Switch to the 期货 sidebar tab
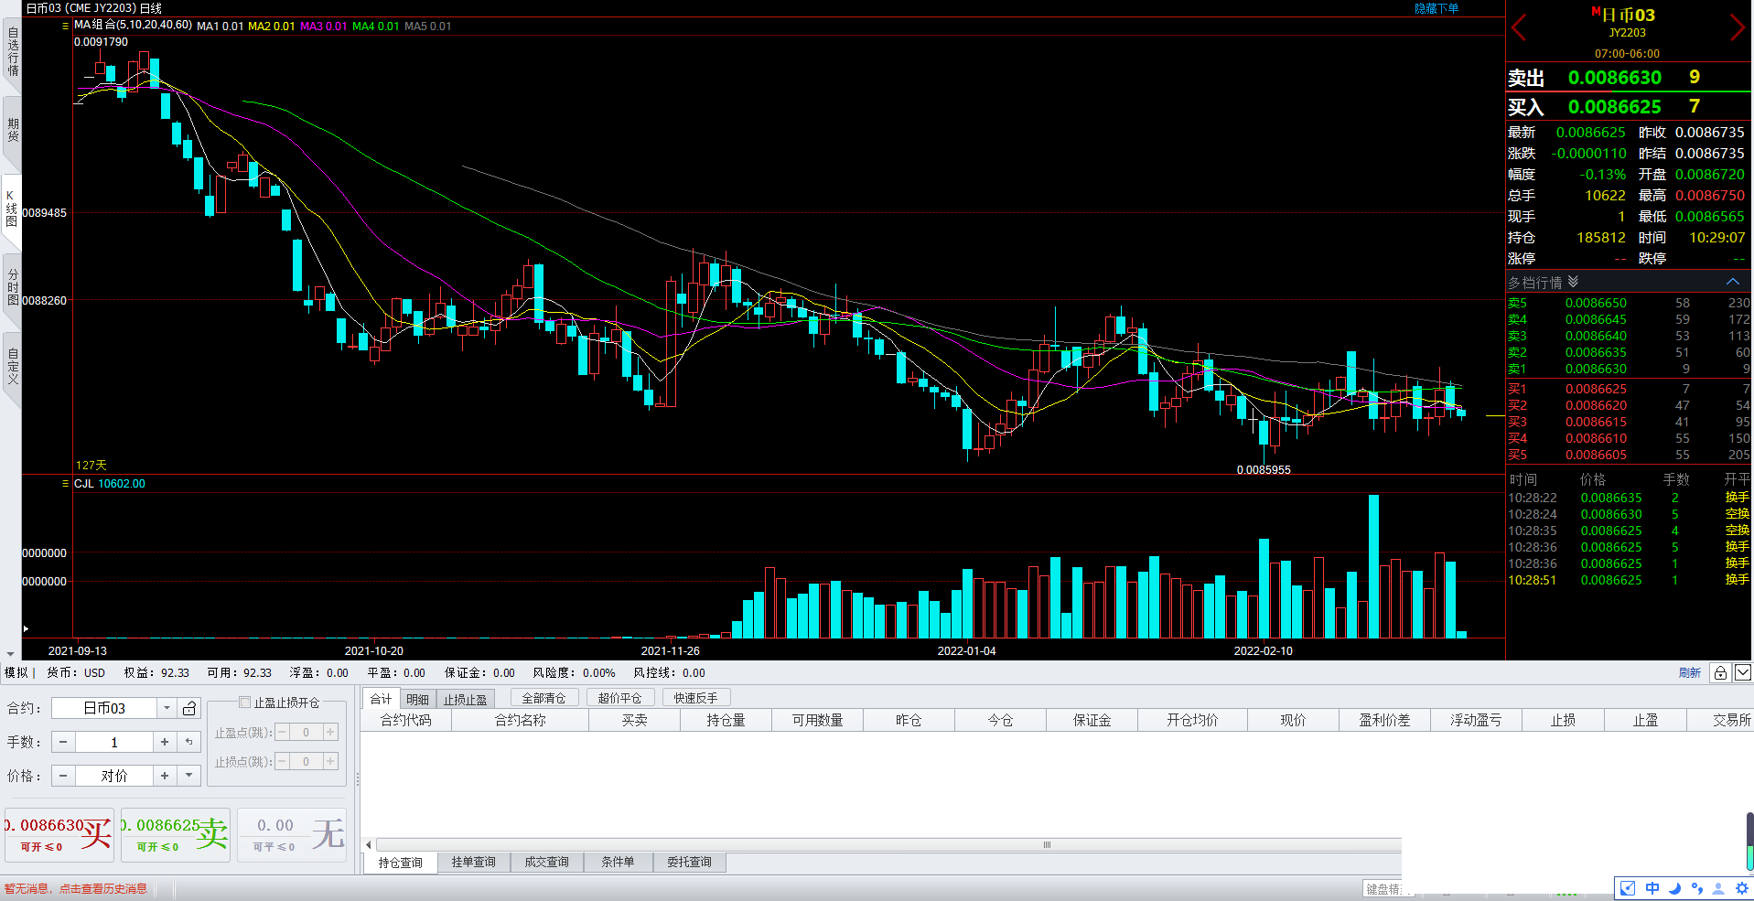The image size is (1754, 901). (x=12, y=130)
